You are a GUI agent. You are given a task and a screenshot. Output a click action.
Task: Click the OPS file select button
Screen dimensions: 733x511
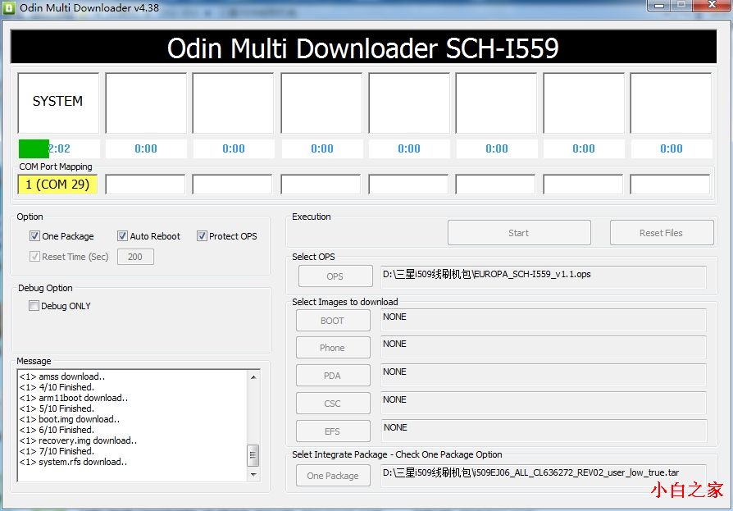[x=335, y=276]
